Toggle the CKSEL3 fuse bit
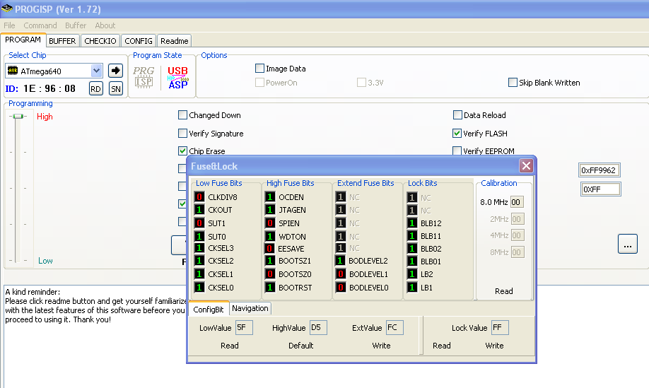 (199, 248)
